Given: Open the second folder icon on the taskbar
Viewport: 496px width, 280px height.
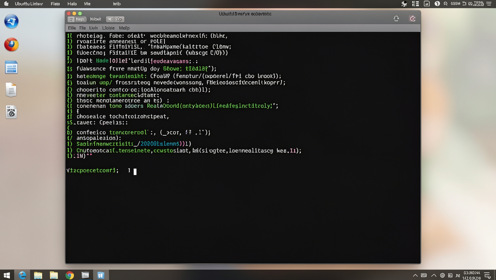Looking at the screenshot, I should point(54,275).
